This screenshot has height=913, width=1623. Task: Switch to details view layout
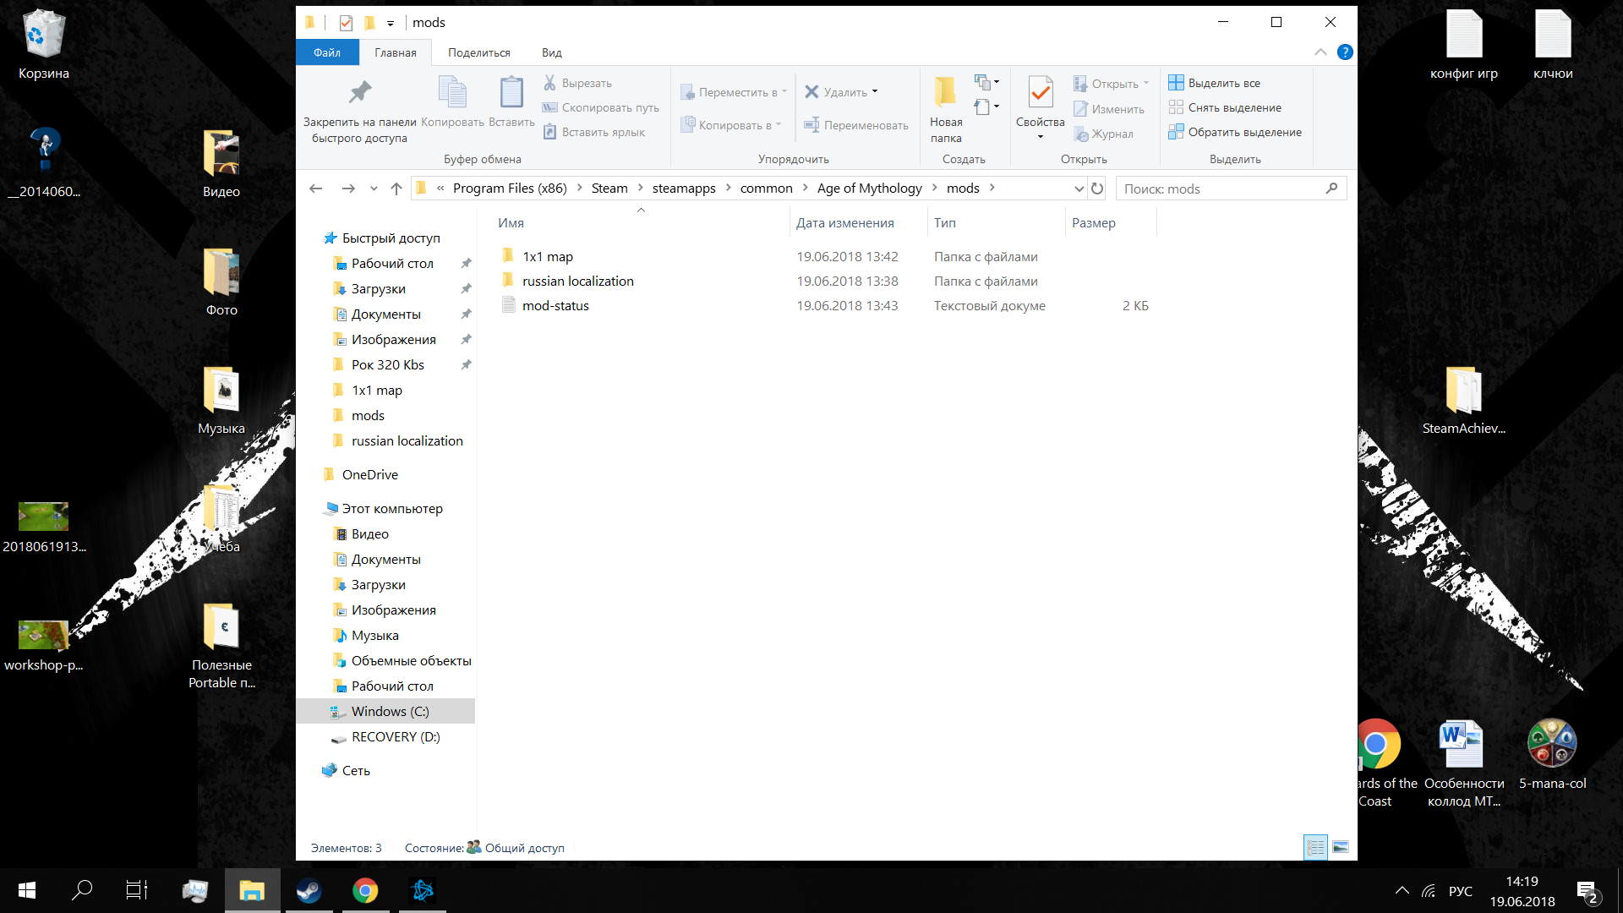[1316, 847]
